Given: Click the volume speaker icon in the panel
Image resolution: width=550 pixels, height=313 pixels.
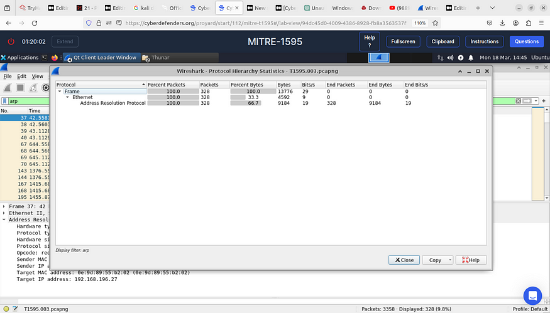Looking at the screenshot, I should pyautogui.click(x=451, y=58).
